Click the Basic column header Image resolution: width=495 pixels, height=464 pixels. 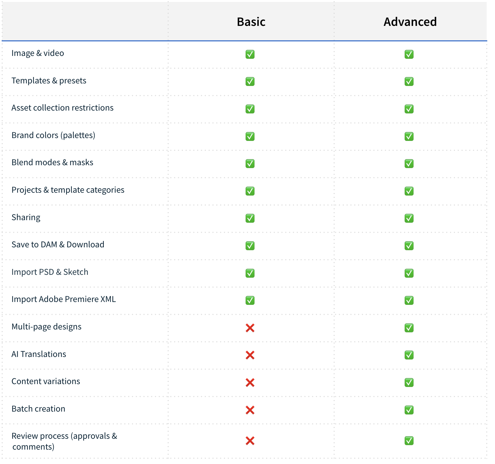[251, 22]
